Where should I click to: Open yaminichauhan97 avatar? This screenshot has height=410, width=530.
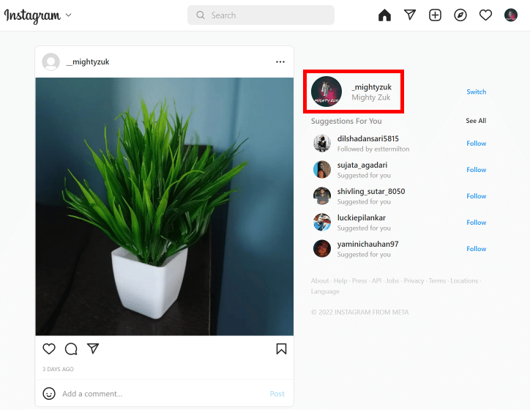[x=322, y=249]
